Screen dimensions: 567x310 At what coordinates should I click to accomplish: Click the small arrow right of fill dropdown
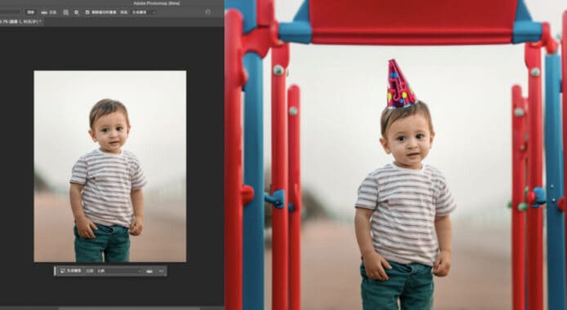click(154, 12)
